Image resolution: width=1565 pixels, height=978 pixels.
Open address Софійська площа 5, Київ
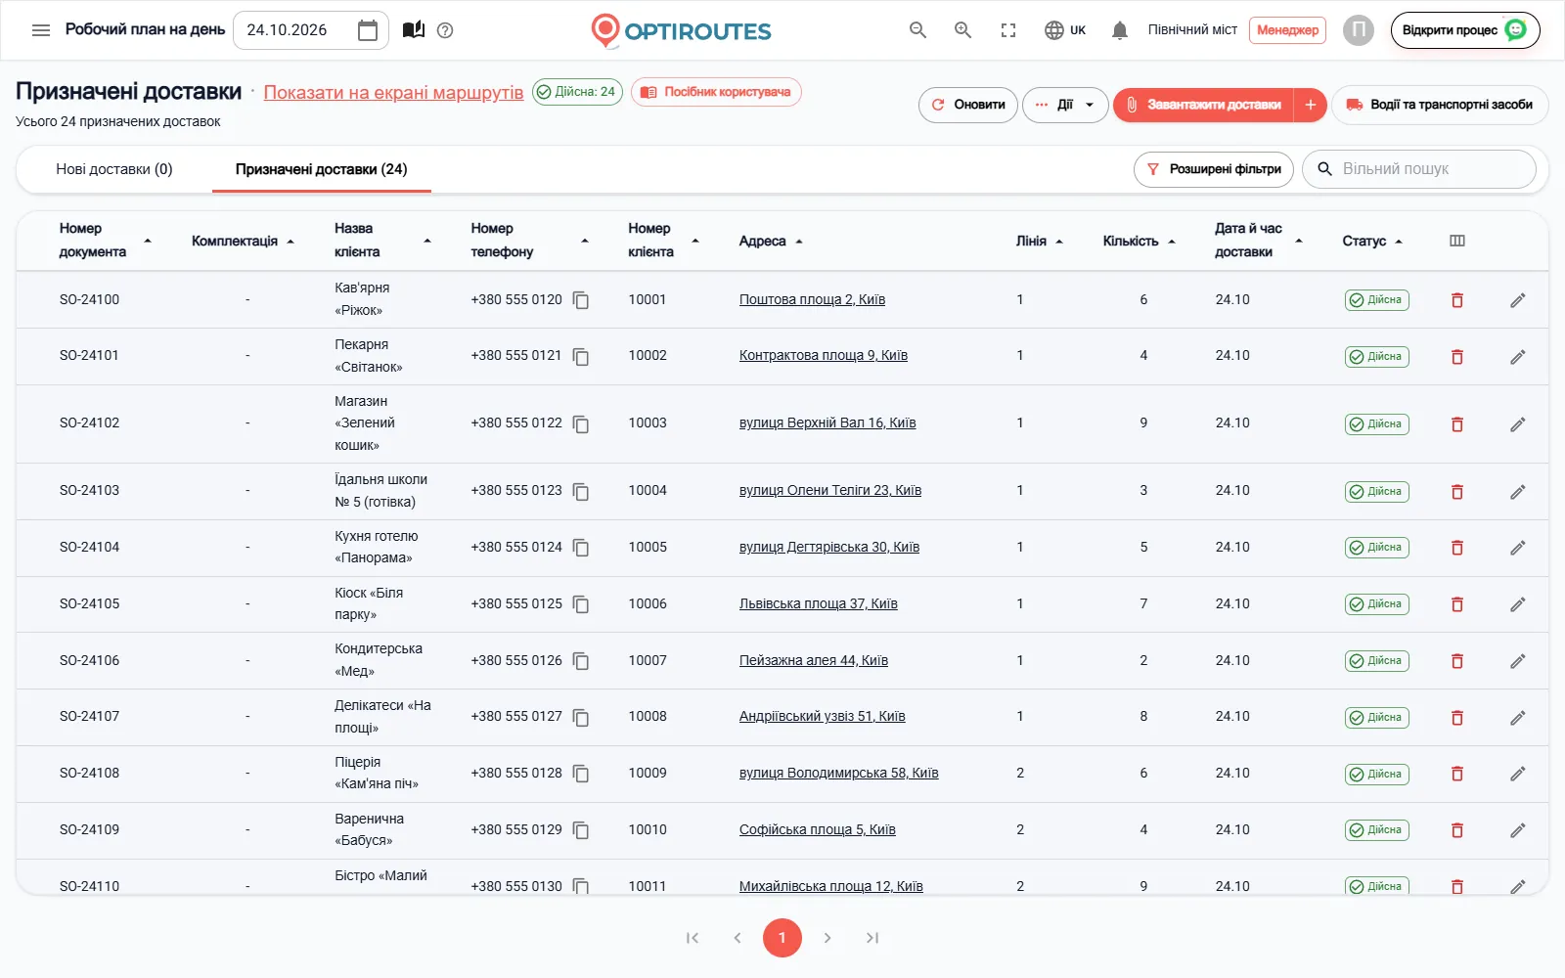point(818,830)
